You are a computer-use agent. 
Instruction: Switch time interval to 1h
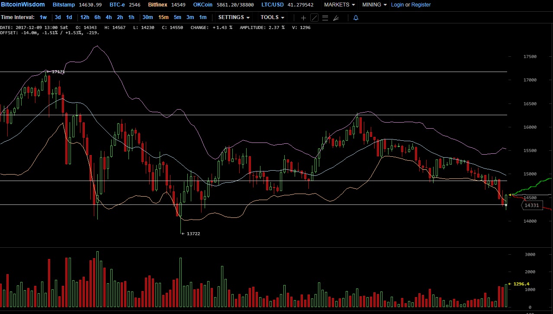pyautogui.click(x=131, y=17)
